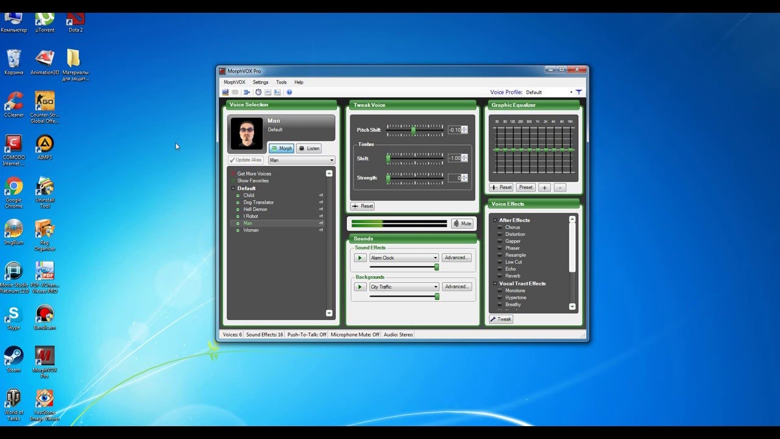Select the Reg Organizer desktop icon
The height and width of the screenshot is (439, 780).
(x=44, y=235)
